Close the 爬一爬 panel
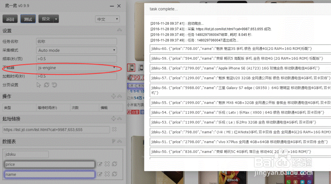Viewport: 331px width, 184px height. (119, 6)
